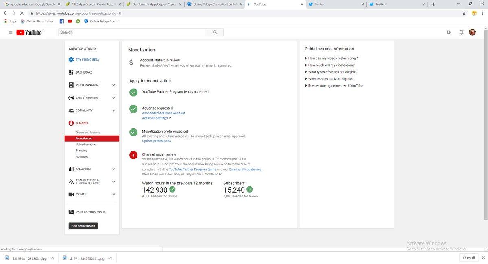This screenshot has height=264, width=488.
Task: Click the TRY STUDIO BETA link
Action: (x=87, y=60)
